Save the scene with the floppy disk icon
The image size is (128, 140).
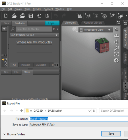point(31,16)
